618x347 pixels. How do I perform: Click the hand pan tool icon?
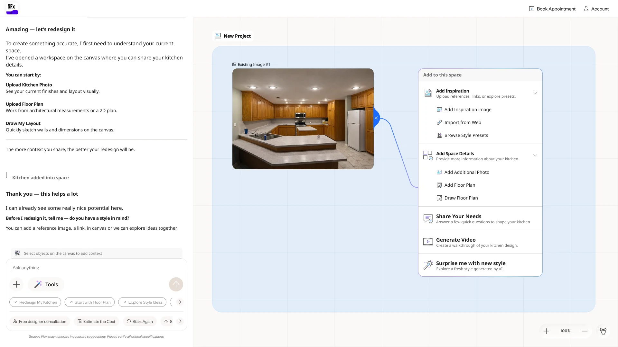click(603, 331)
